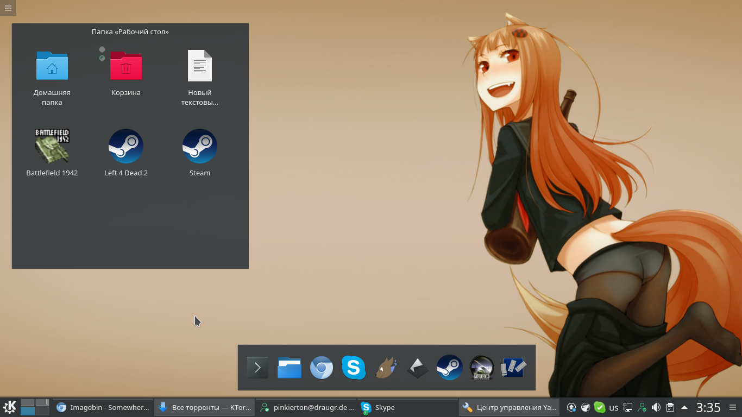Screen dimensions: 742x417
Task: Click the wolf icon in system tray
Action: 586,407
